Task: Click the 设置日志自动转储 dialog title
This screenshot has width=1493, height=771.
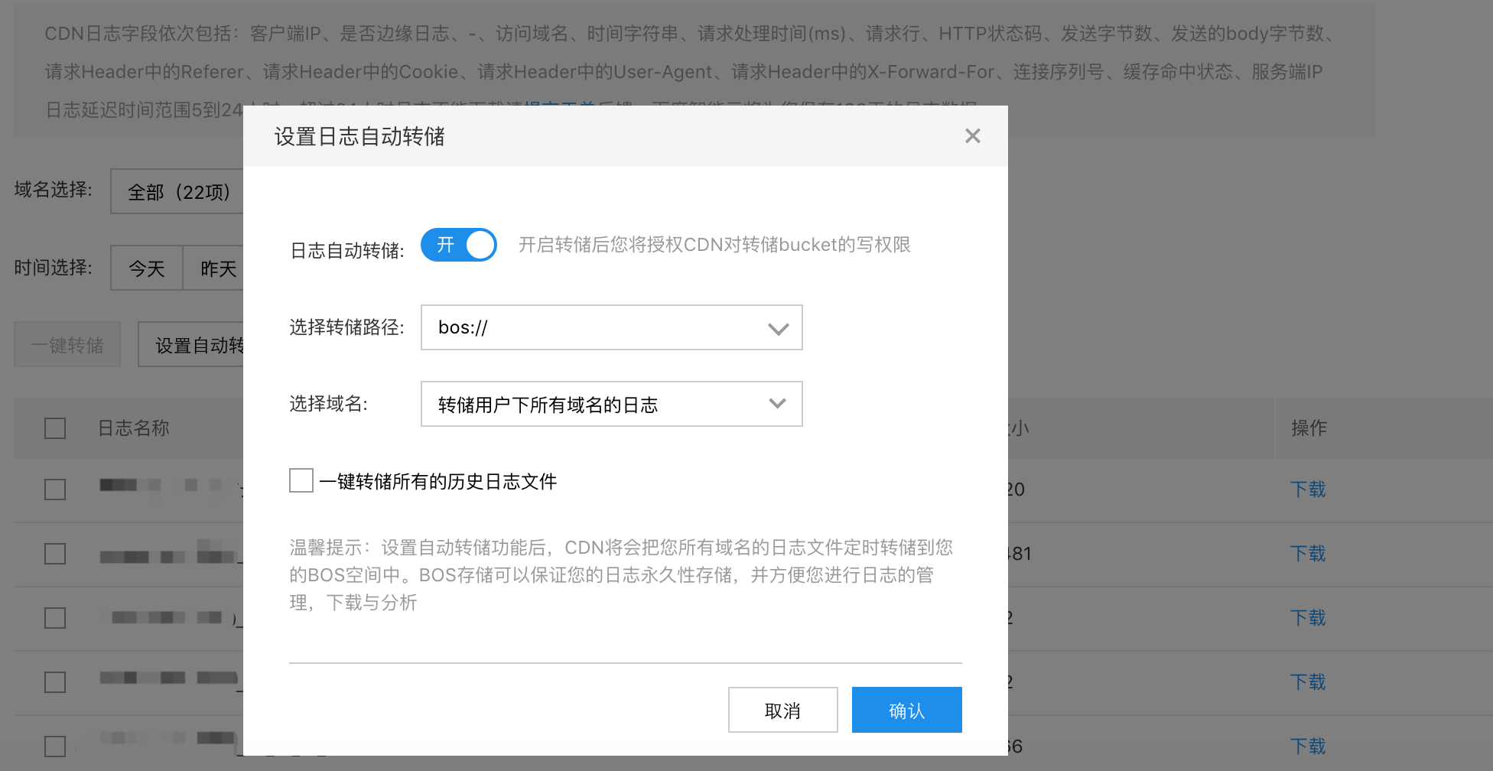Action: click(x=359, y=136)
